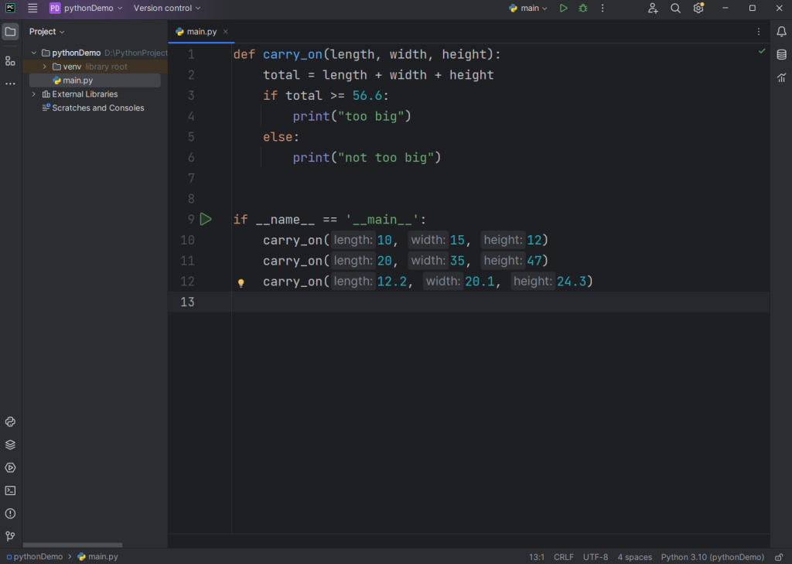Click the UTF-8 encoding in status bar
Viewport: 792px width, 564px height.
tap(596, 557)
